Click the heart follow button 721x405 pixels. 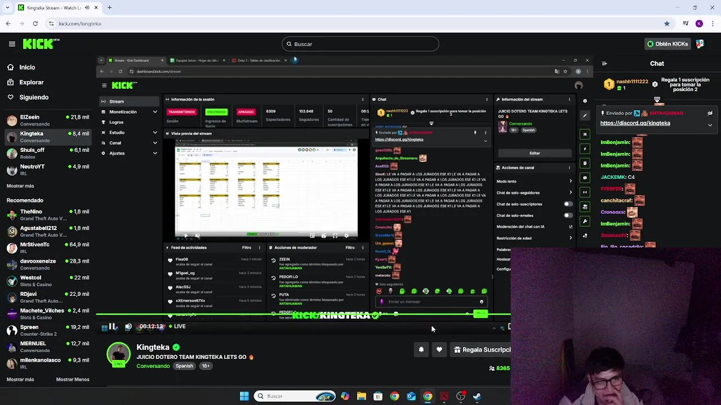tap(439, 350)
